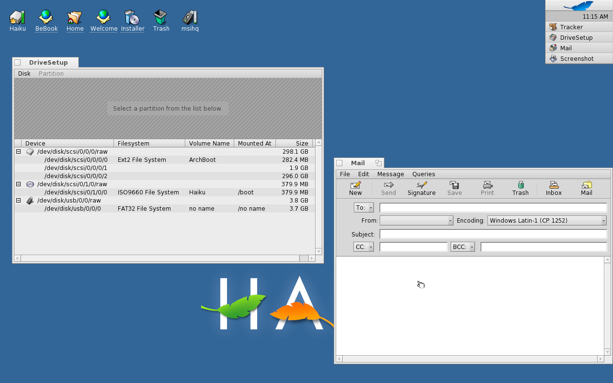Collapse the /dev/disk/usb/0/0/raw tree node
The width and height of the screenshot is (613, 383).
tap(19, 200)
